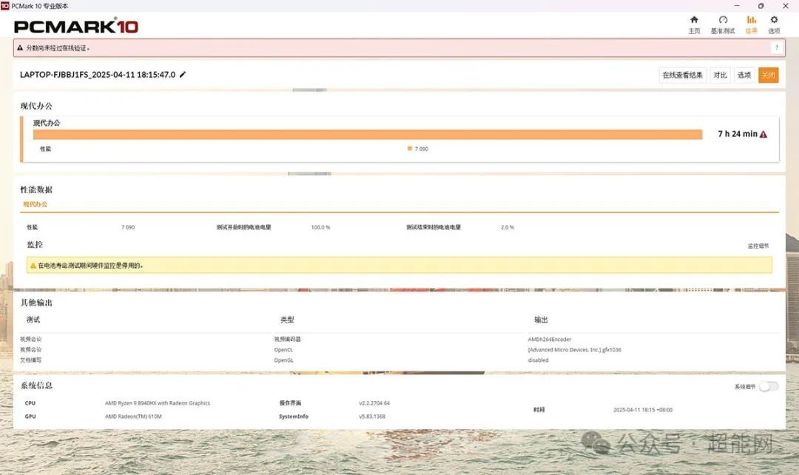Click the Compare (对比) button
799x475 pixels.
pos(720,75)
